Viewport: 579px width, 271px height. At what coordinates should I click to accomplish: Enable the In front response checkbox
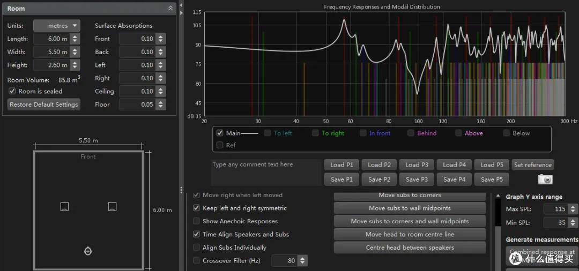363,133
